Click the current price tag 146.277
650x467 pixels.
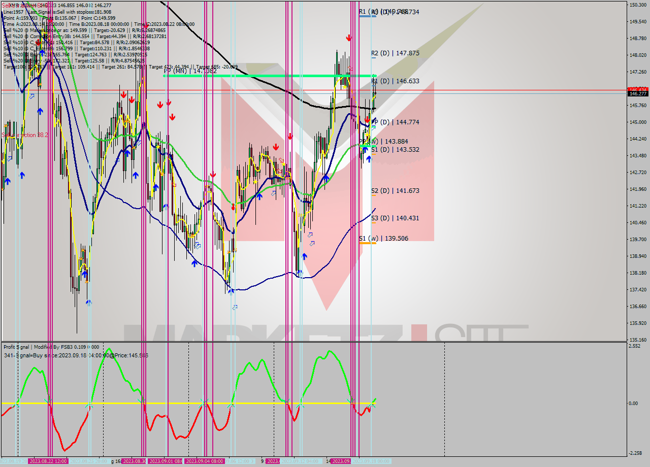(x=638, y=93)
